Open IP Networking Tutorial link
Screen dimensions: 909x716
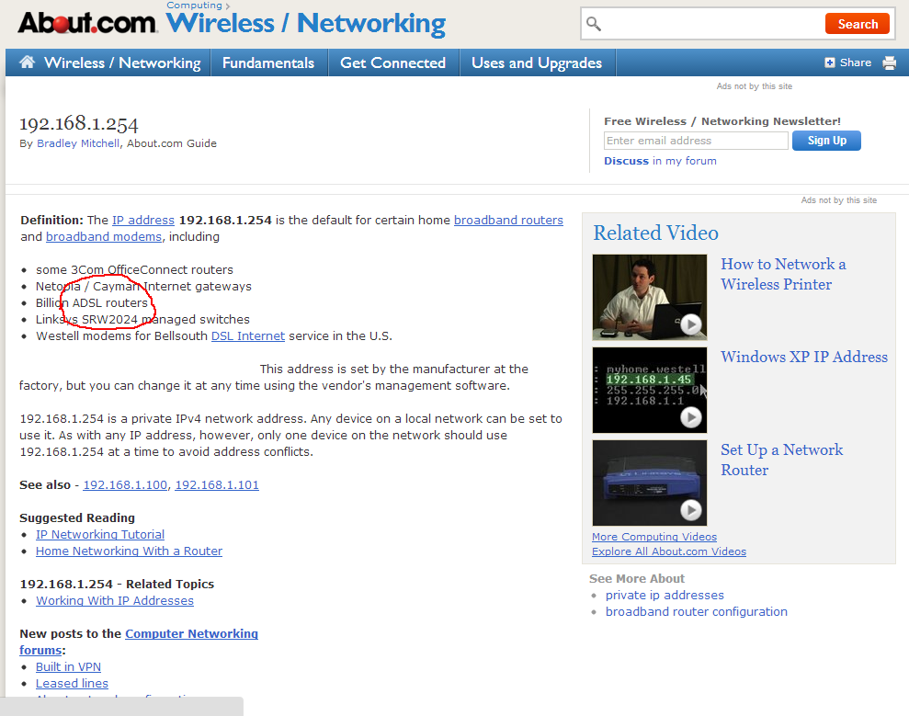100,535
